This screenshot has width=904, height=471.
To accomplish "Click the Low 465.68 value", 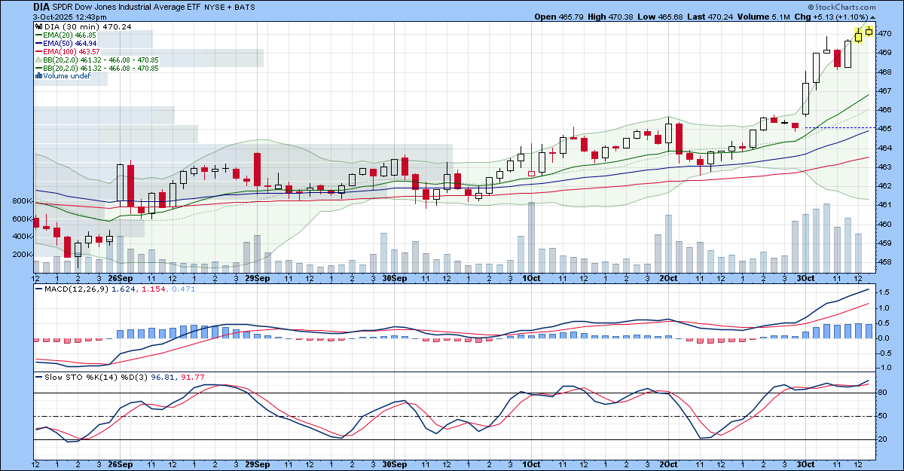I will coord(670,16).
